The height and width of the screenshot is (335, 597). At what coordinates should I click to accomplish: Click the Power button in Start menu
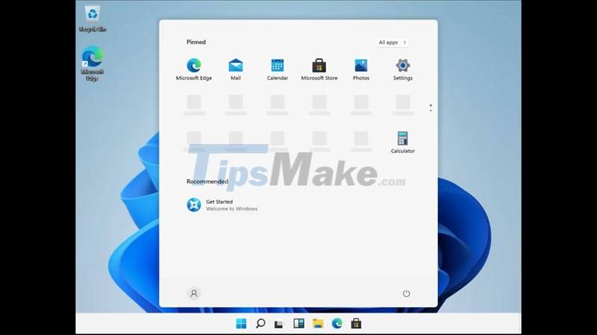(406, 293)
